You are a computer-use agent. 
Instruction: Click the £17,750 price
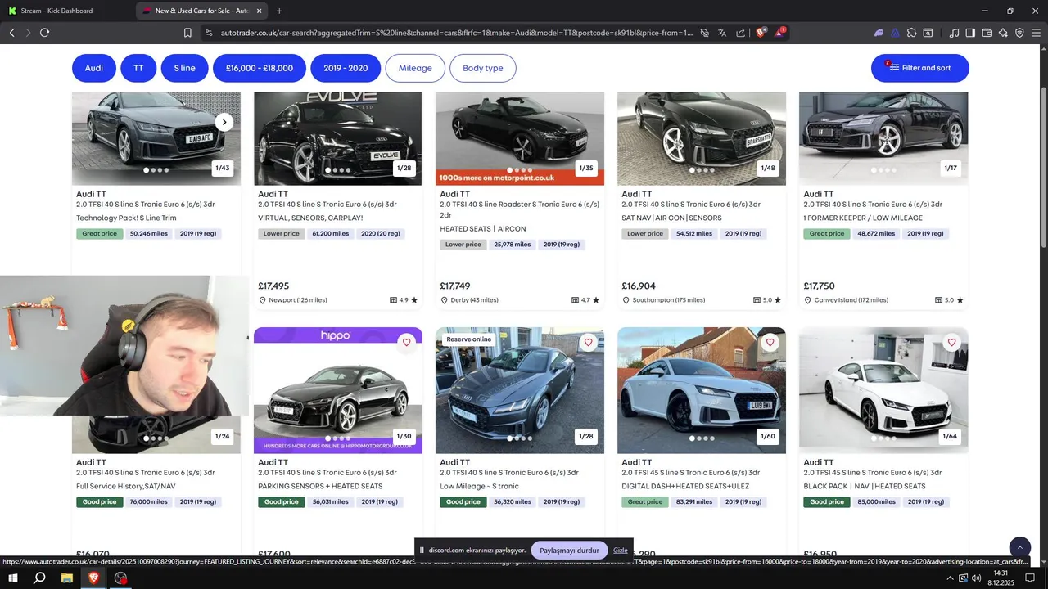819,286
